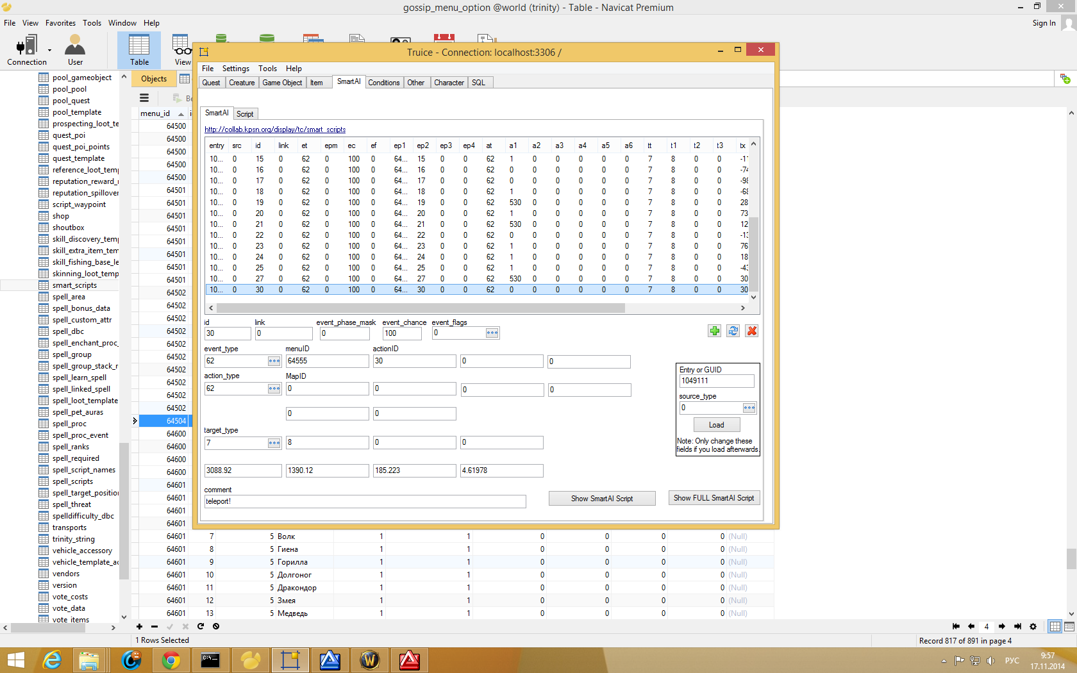This screenshot has height=673, width=1077.
Task: Click the add record plus icon
Action: 139,626
